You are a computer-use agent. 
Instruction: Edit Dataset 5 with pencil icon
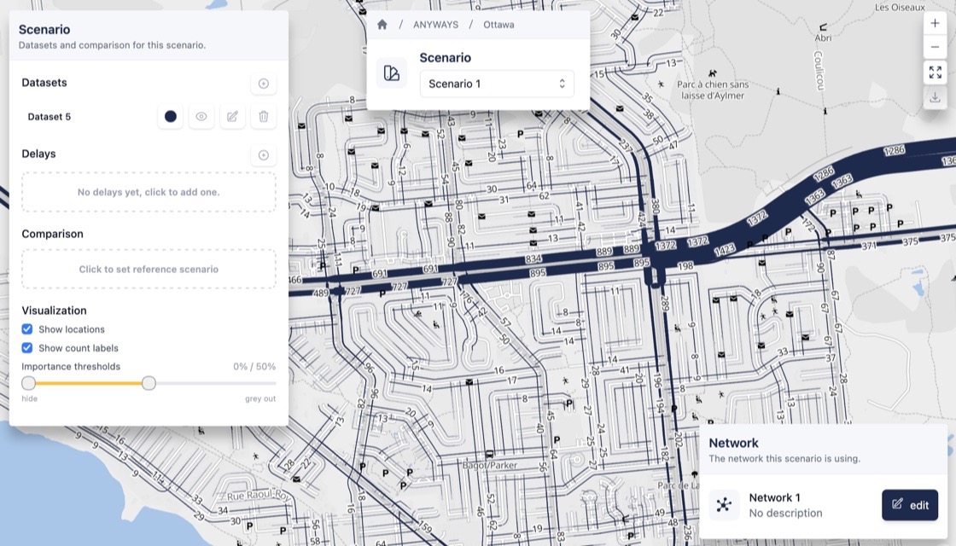tap(232, 116)
